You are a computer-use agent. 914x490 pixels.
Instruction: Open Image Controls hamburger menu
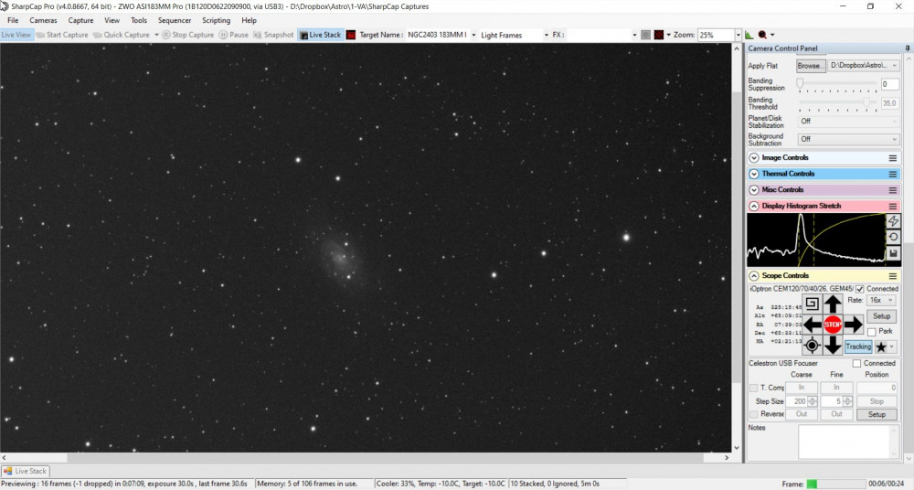(892, 158)
